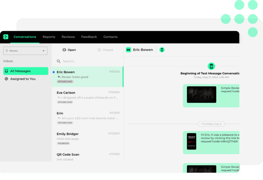Click the green app logo icon
The image size is (263, 180).
click(6, 37)
